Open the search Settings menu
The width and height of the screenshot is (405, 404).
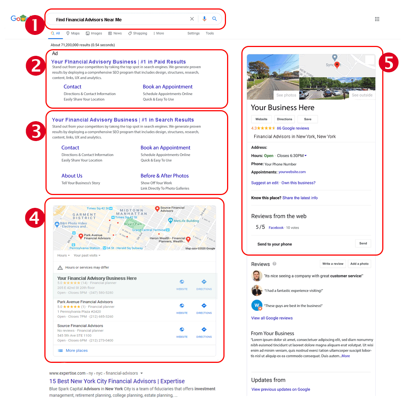193,33
